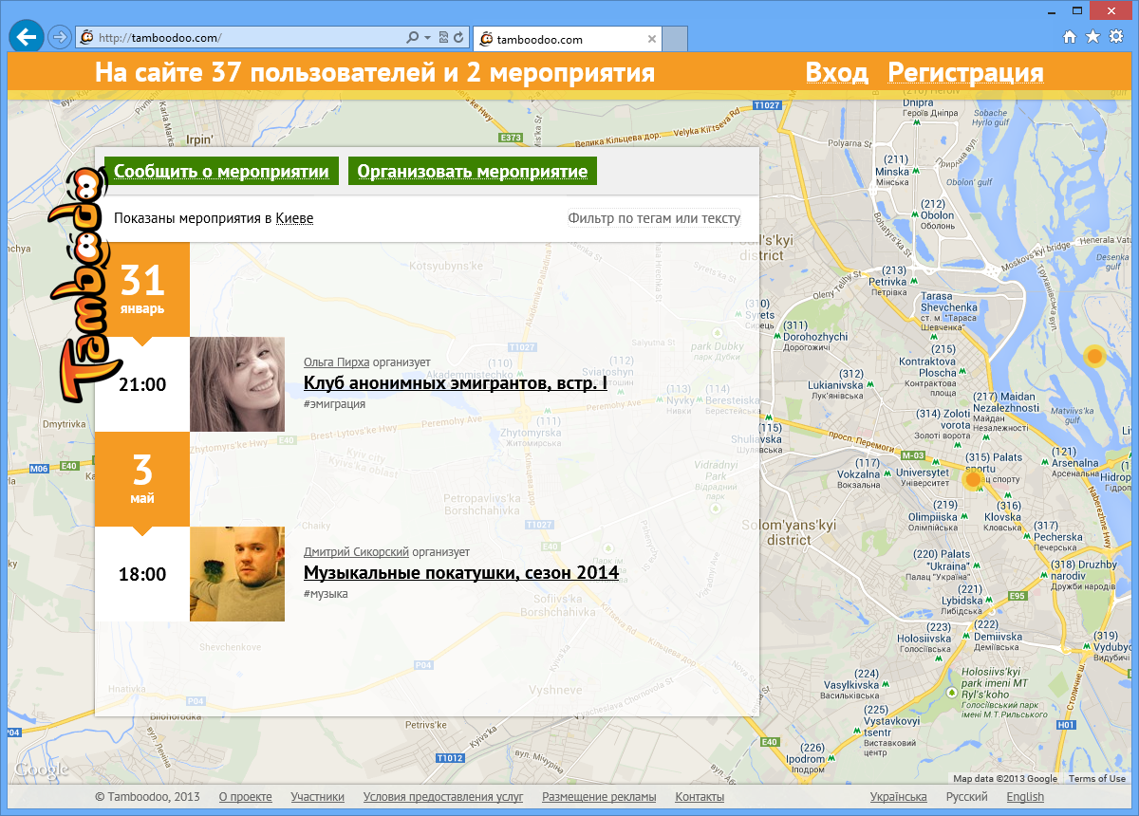
Task: Open Дмитрий Сикорский's profile photo
Action: [x=237, y=574]
